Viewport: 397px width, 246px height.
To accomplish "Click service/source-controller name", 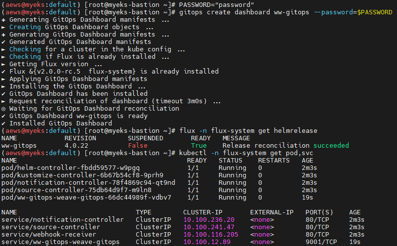I will pyautogui.click(x=51, y=227).
